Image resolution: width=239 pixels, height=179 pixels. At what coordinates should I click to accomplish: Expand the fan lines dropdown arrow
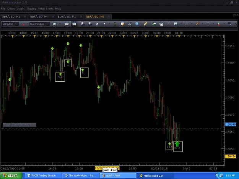[x=192, y=24]
